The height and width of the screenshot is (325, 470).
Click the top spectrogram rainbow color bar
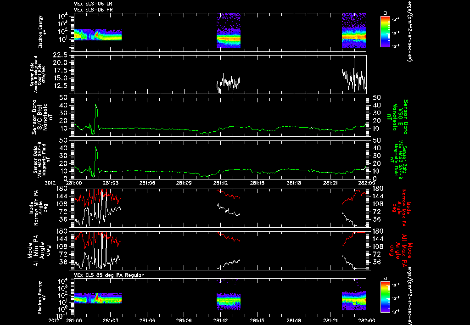pyautogui.click(x=385, y=32)
